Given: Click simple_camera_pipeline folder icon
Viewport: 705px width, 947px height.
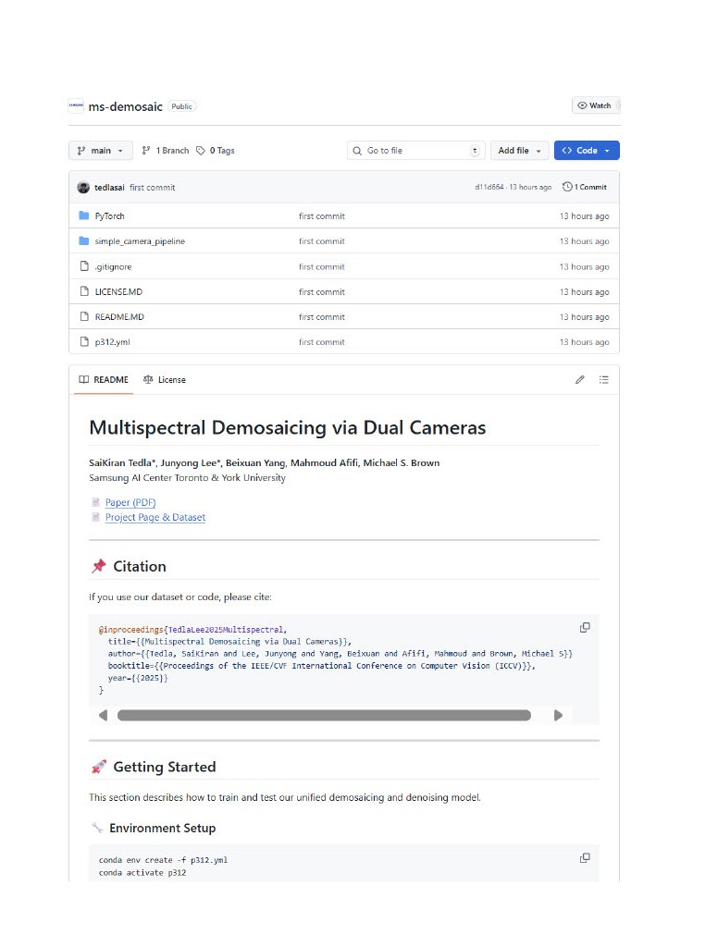Looking at the screenshot, I should click(x=84, y=241).
